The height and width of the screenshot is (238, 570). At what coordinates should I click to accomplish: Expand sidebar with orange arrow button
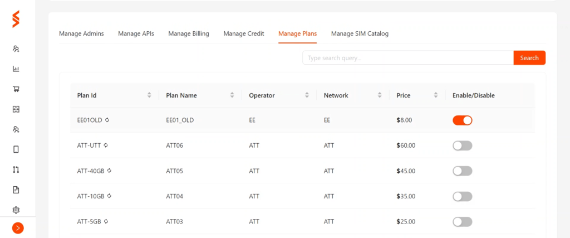click(x=18, y=228)
